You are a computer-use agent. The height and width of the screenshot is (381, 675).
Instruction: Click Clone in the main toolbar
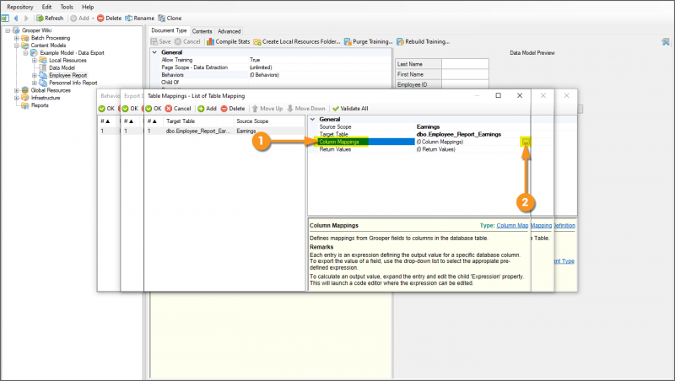tap(170, 18)
